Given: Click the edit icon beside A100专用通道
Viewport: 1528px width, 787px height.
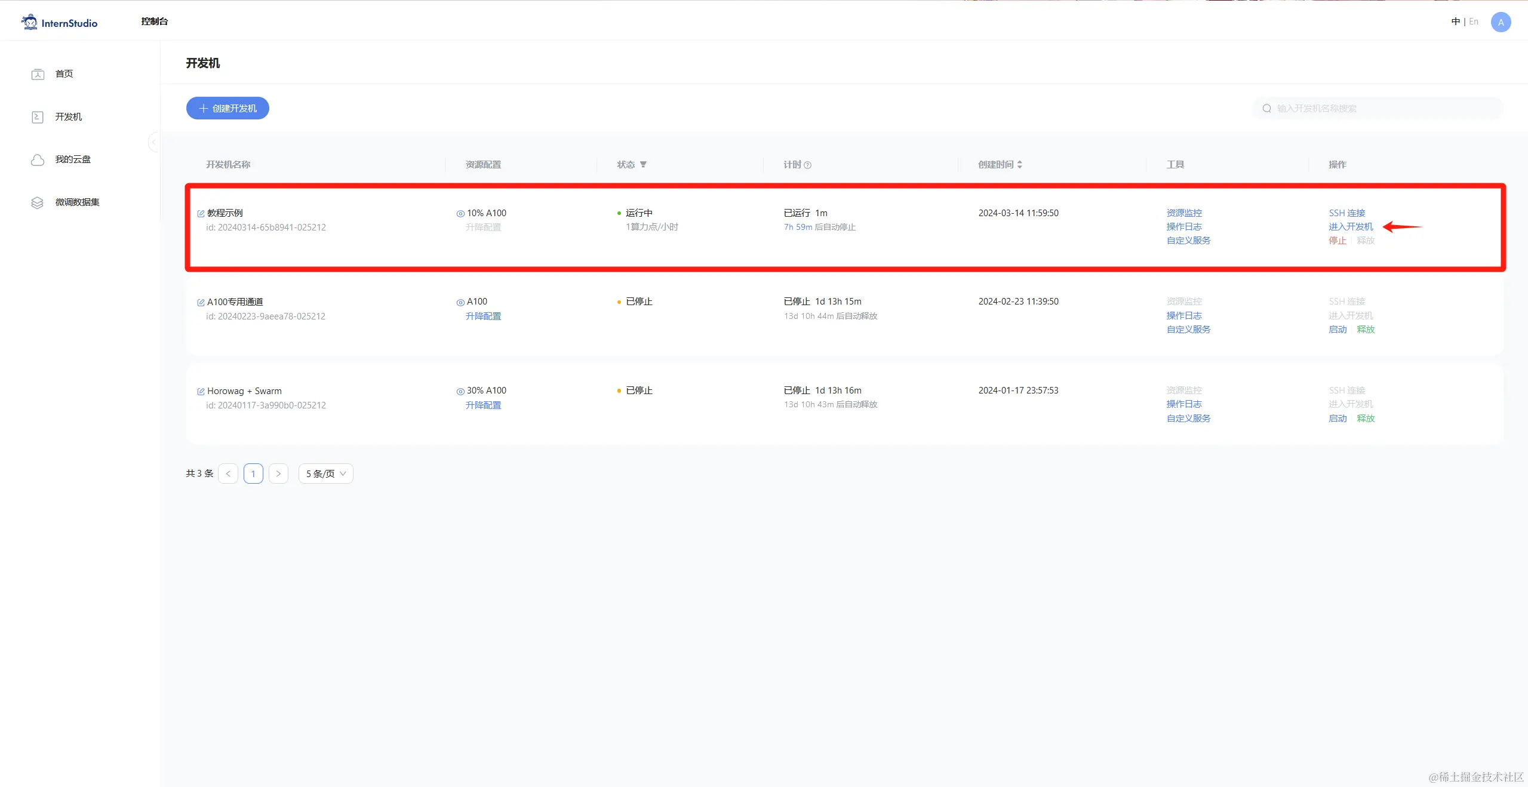Looking at the screenshot, I should pyautogui.click(x=201, y=303).
